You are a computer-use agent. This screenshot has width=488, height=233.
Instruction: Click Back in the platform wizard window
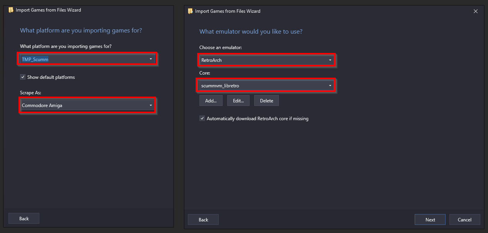pyautogui.click(x=24, y=218)
